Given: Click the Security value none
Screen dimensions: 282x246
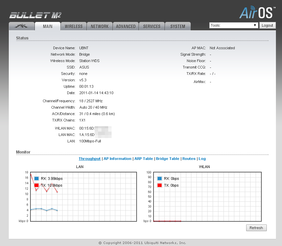Looking at the screenshot, I should tap(83, 74).
